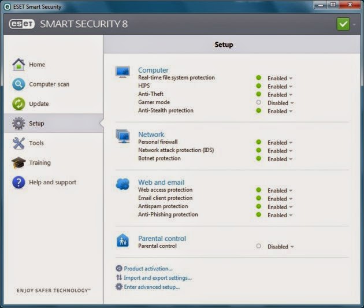Toggle the Parental control status indicator

point(259,246)
